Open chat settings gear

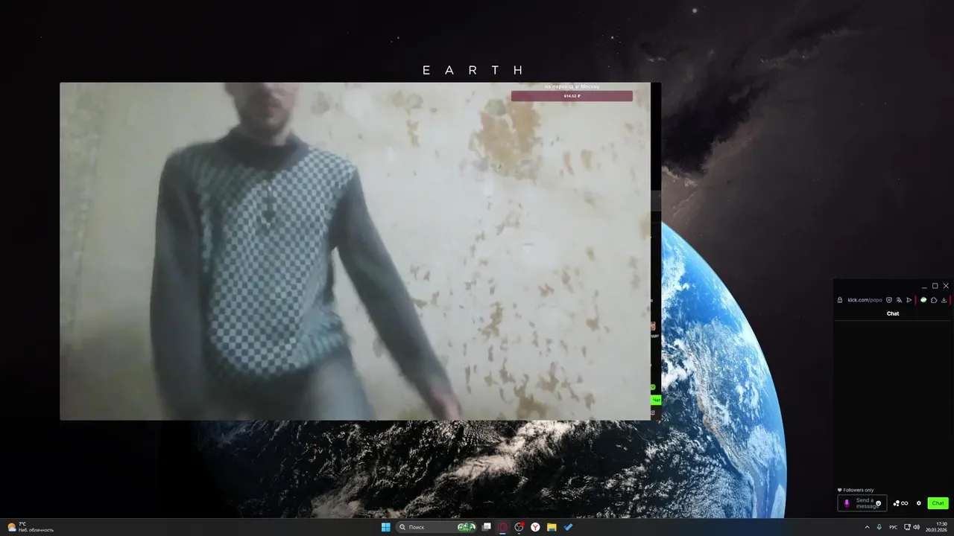coord(919,503)
